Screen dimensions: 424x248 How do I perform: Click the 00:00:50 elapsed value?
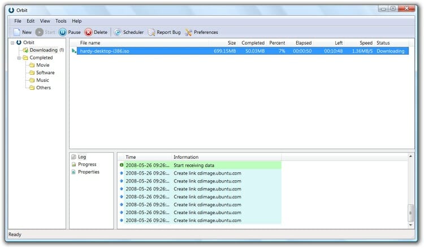click(302, 51)
